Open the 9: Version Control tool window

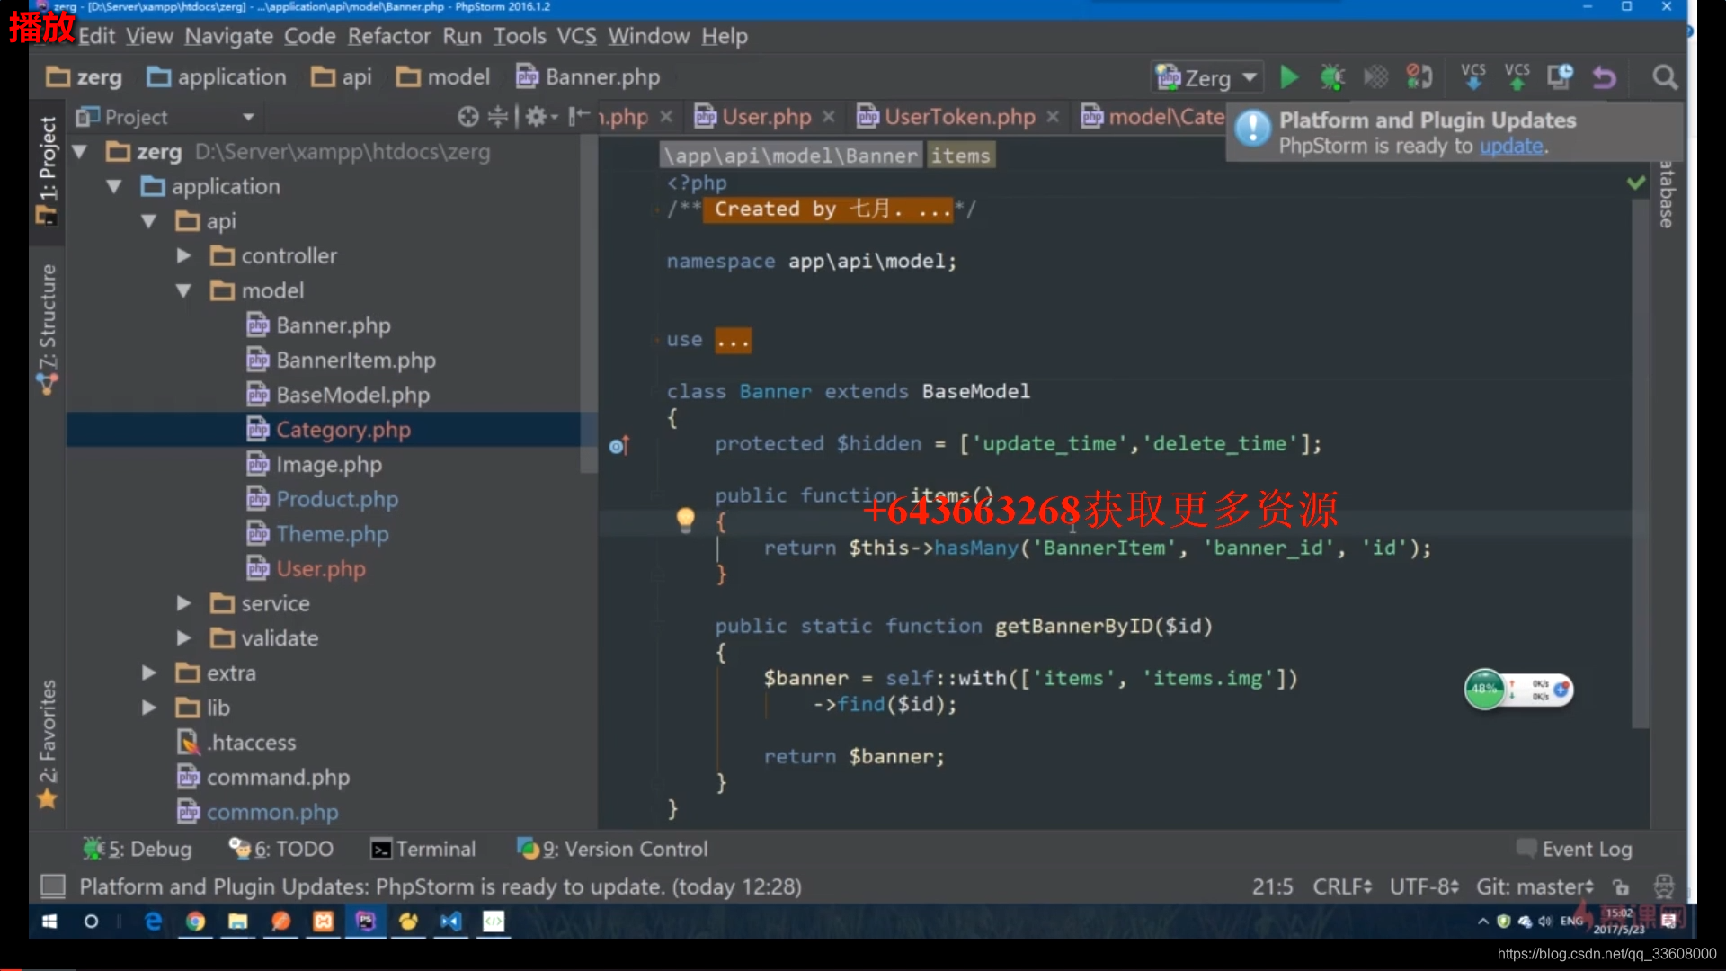pos(612,849)
